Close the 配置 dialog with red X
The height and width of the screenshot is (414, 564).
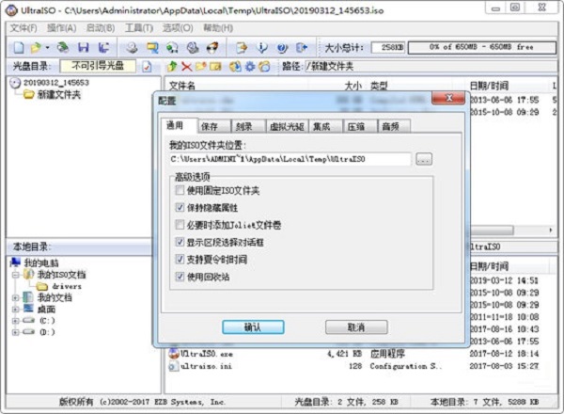point(448,98)
